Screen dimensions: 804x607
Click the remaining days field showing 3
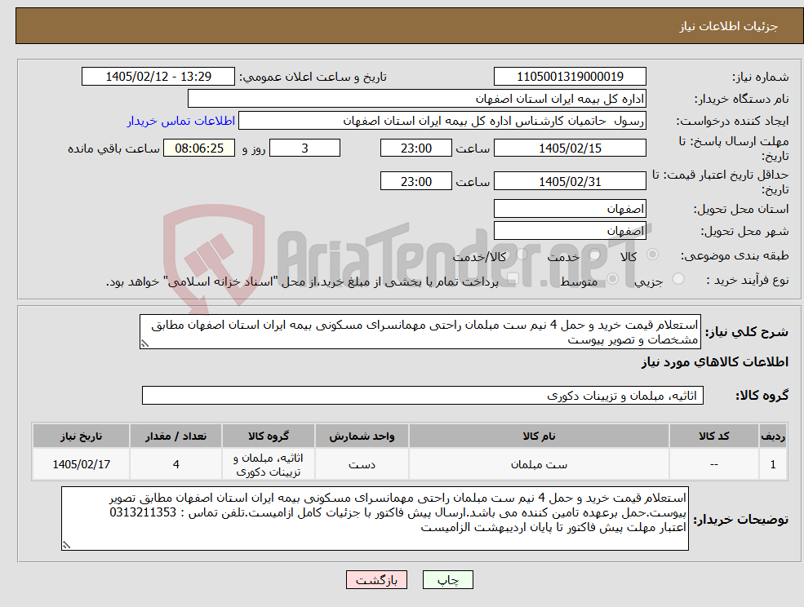(x=304, y=148)
